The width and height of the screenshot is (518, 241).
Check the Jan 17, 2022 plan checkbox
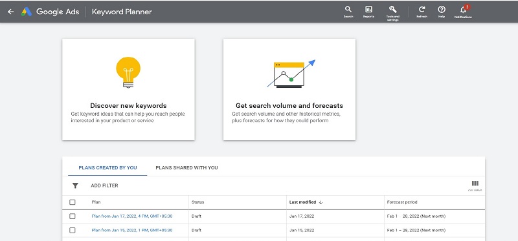(x=73, y=216)
